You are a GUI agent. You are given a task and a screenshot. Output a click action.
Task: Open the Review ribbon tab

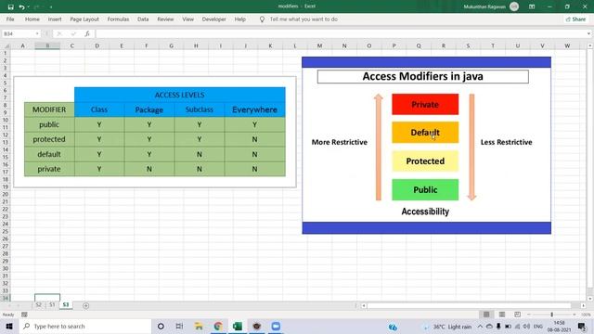tap(165, 19)
